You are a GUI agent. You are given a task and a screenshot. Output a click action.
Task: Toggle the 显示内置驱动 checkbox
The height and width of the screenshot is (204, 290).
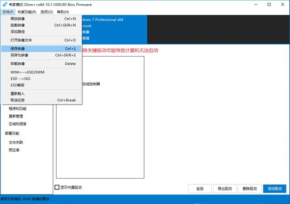click(x=57, y=187)
